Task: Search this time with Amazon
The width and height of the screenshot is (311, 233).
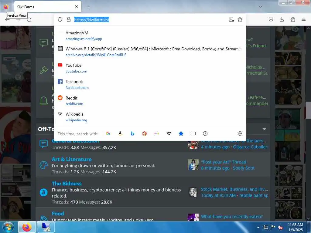Action: 120,133
